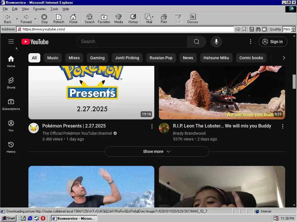
Task: Click the Windows Start button
Action: click(x=8, y=218)
